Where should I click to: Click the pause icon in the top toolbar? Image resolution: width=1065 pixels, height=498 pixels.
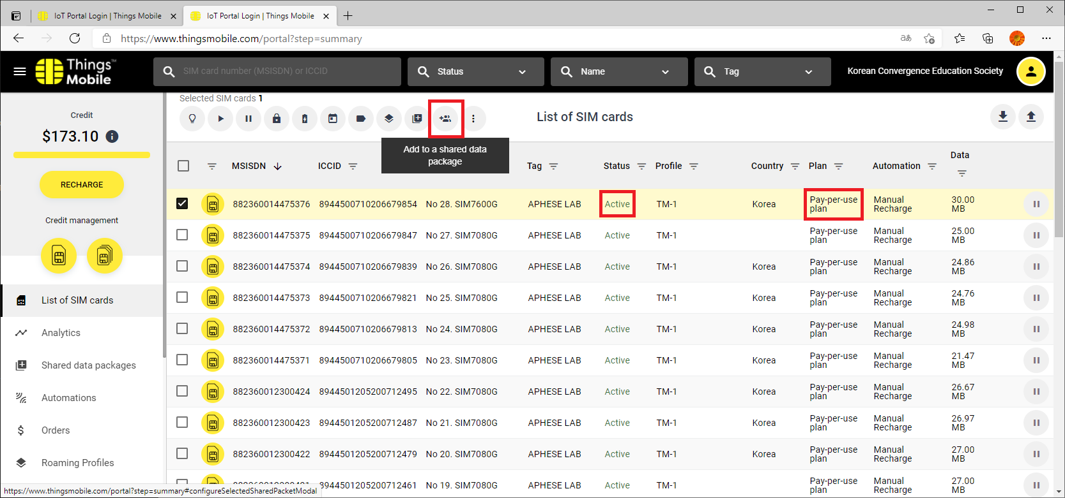(x=249, y=119)
